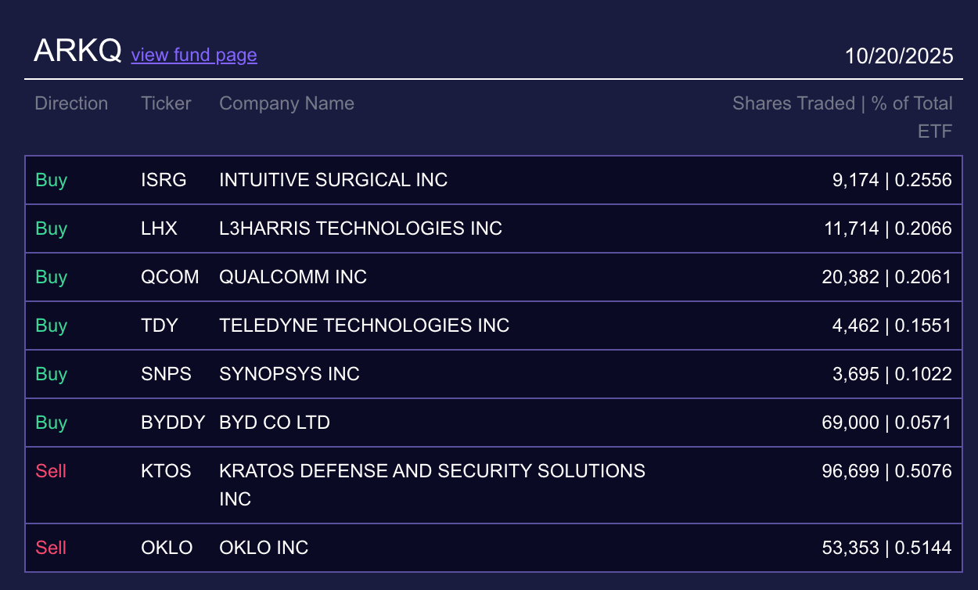The height and width of the screenshot is (590, 978).
Task: Click the Sell label in KTOS row
Action: 51,471
